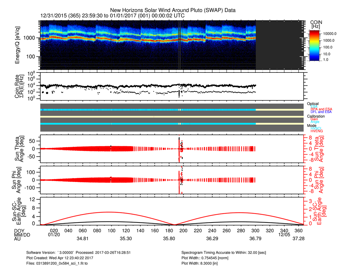Image resolution: width=349 pixels, height=269 pixels.
Task: Click the gray no-data block in the spectrogram
Action: pos(279,45)
